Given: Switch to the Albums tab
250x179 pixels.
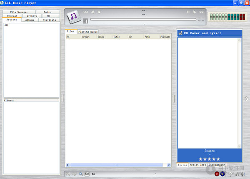Looking at the screenshot, I should [30, 20].
